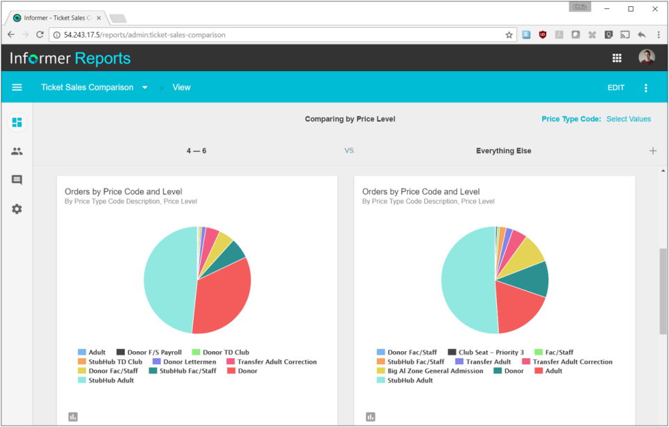Toggle left chart StubHub Adult legend item
This screenshot has width=669, height=427.
coord(106,380)
